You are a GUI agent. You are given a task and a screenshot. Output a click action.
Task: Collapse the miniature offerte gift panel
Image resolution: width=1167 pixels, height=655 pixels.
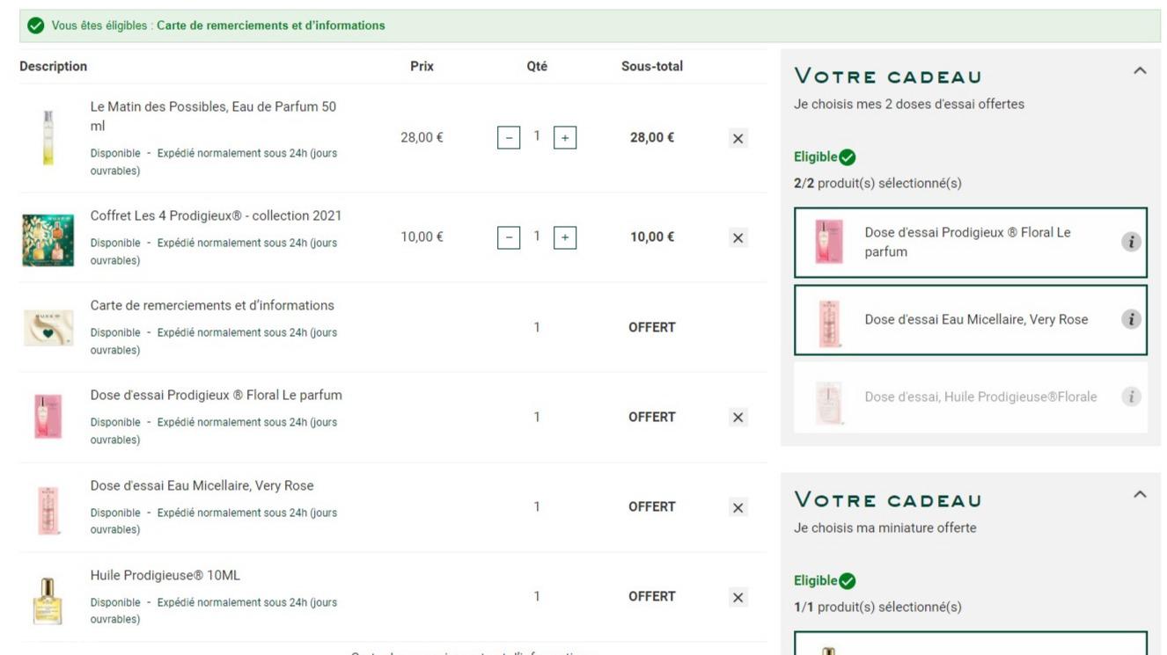pos(1140,495)
